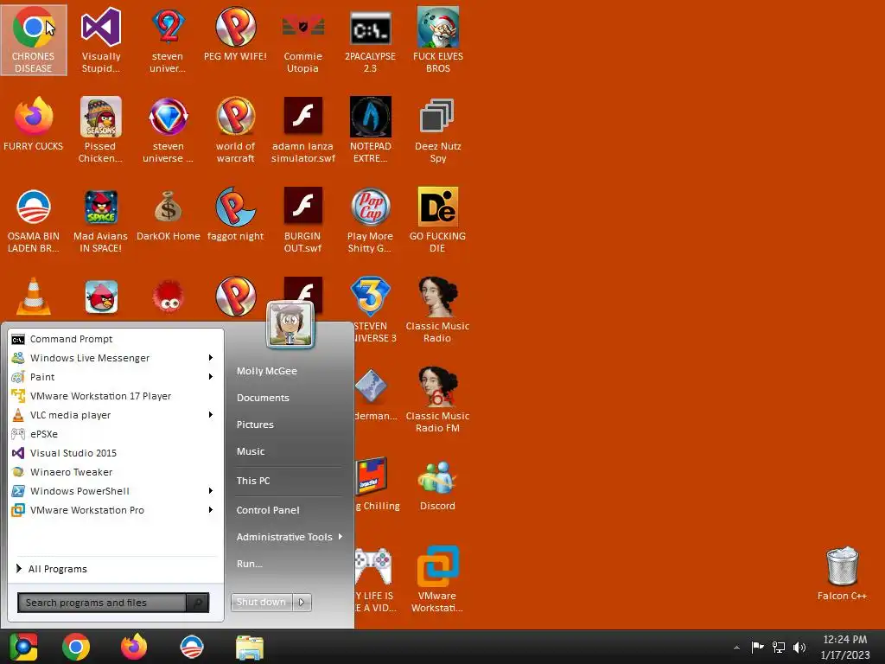Click the Search programs and files box
885x664 pixels.
(102, 603)
